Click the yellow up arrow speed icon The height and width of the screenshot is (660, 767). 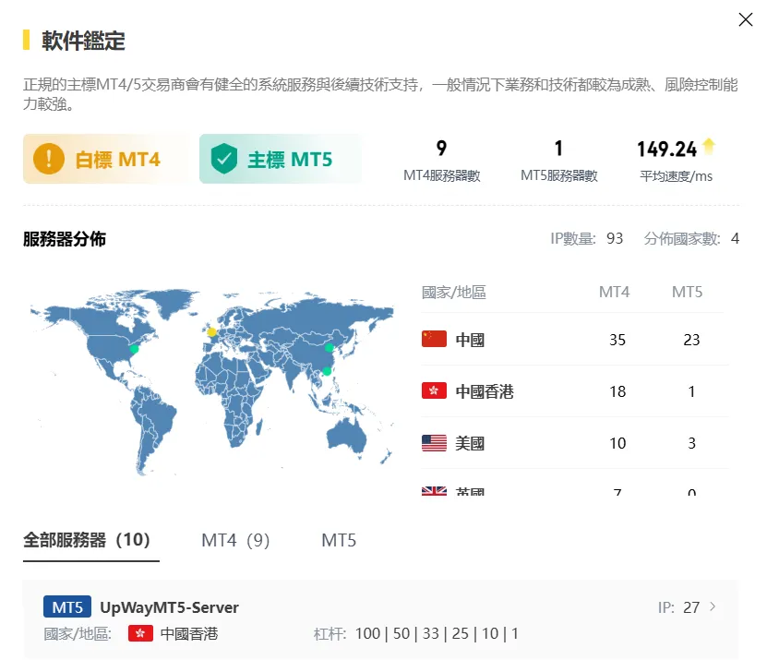tap(709, 146)
